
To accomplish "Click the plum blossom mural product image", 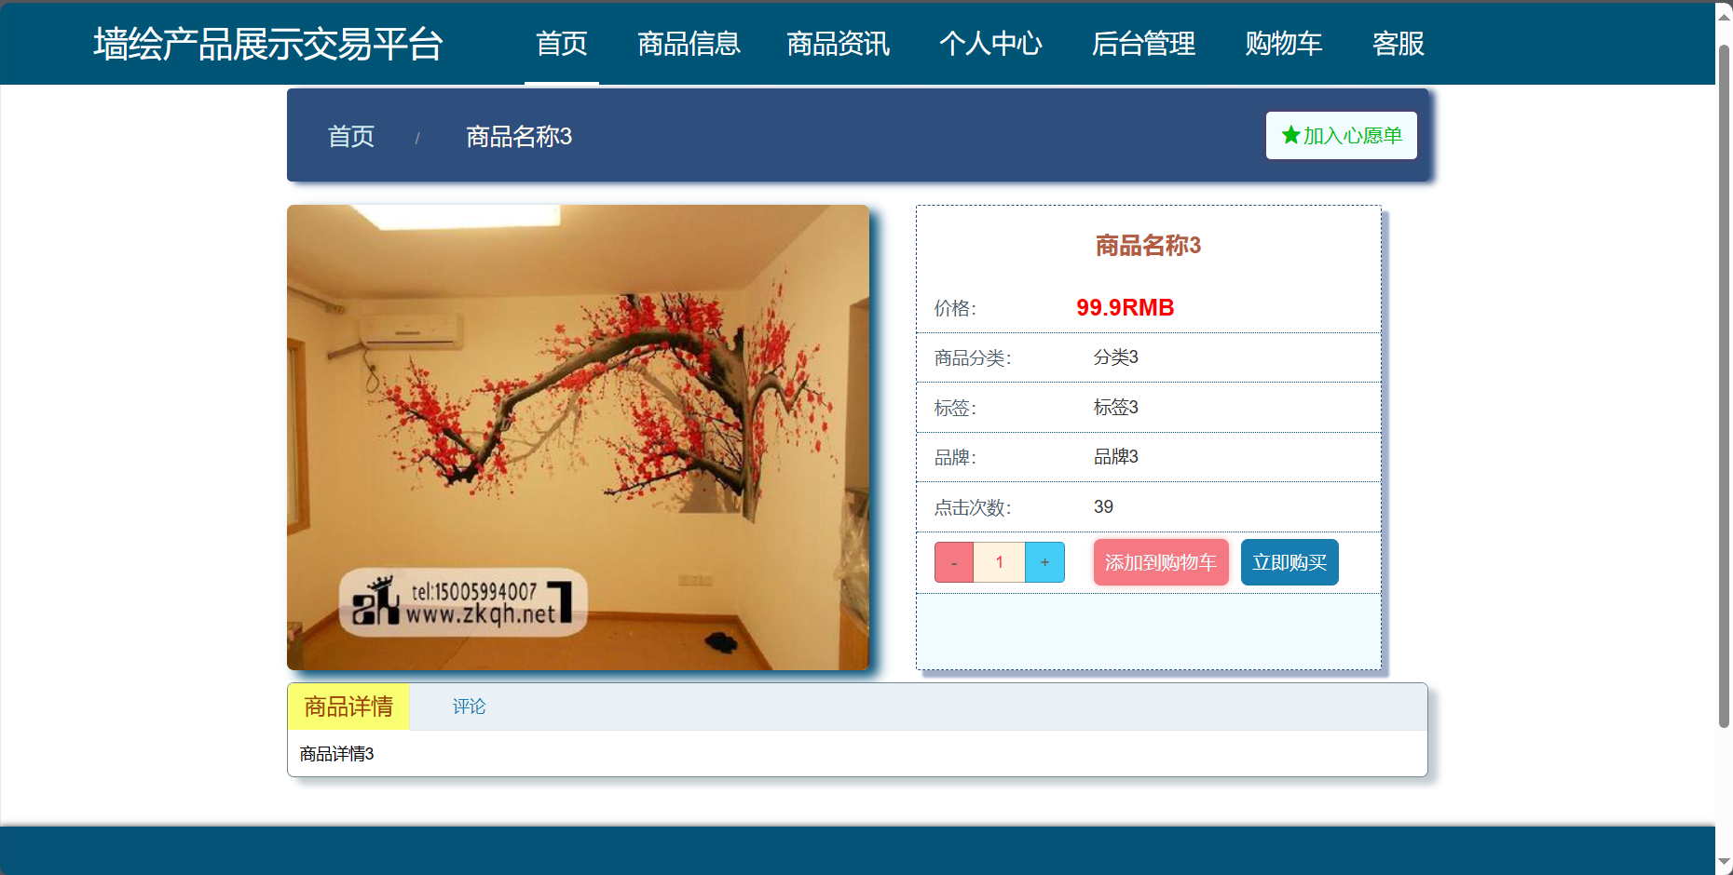I will click(x=578, y=437).
